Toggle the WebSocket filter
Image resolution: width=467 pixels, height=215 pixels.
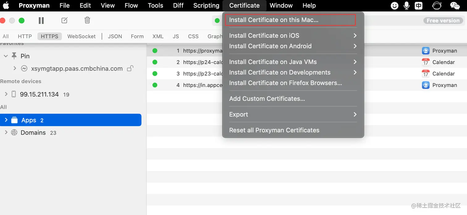[82, 36]
